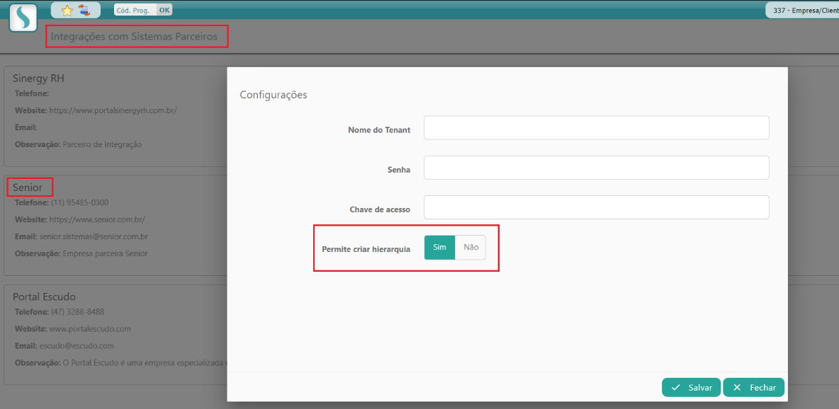Click the Cód. Prog. input field

coord(135,10)
